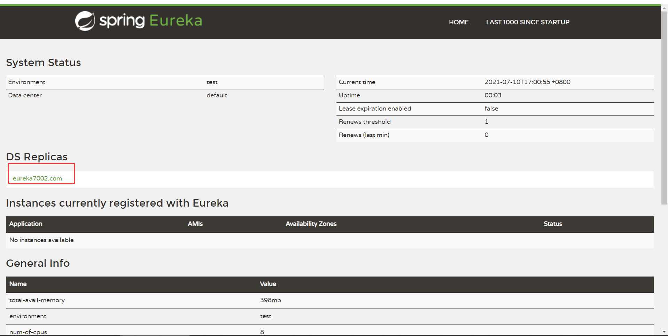Click the Renews (last min) label
The height and width of the screenshot is (336, 668).
(364, 135)
